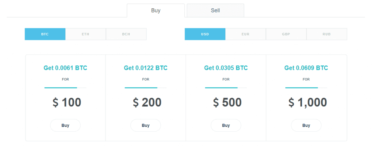
Task: Click the teal bar above $ 100
Action: pos(61,88)
